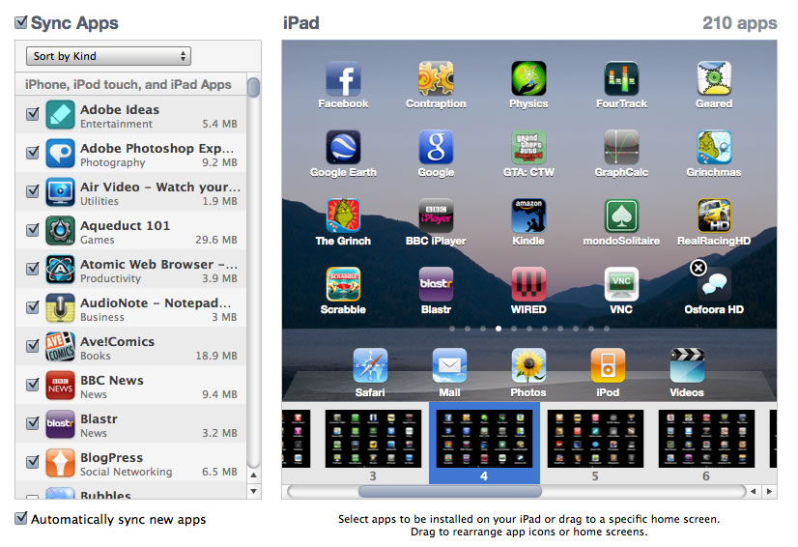Click the Safari icon in the dock
798x547 pixels.
point(370,365)
